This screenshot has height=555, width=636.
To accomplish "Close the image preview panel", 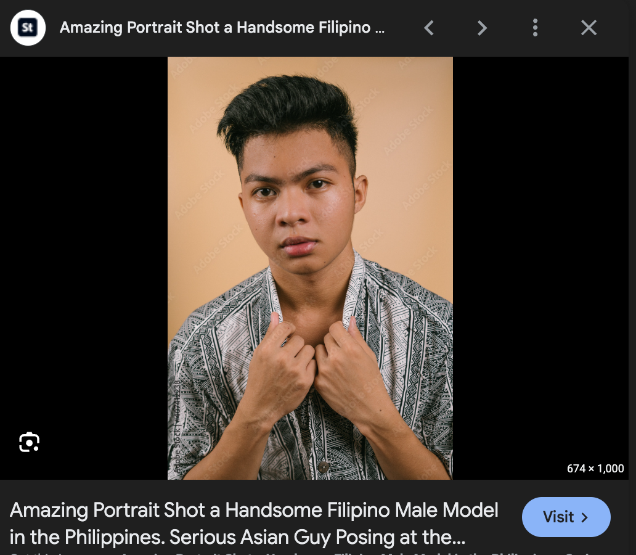I will tap(589, 28).
